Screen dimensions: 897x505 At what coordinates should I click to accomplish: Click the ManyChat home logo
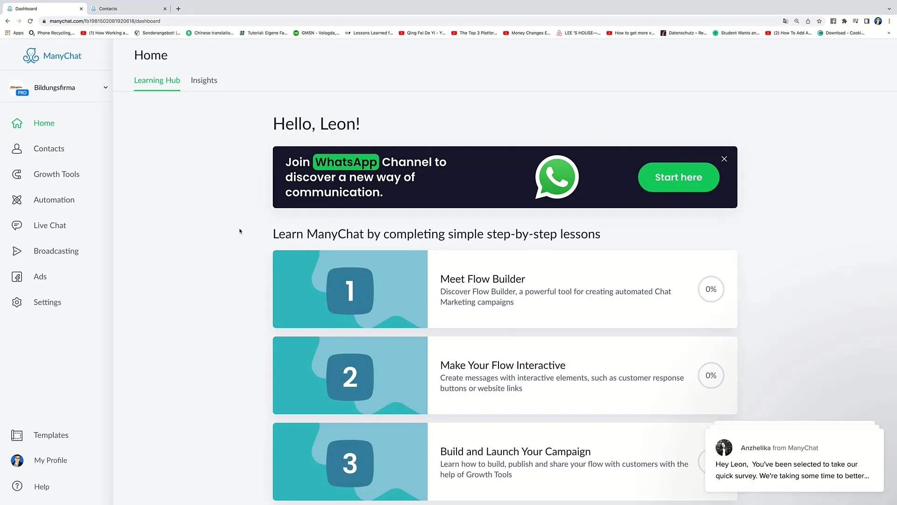pos(52,56)
